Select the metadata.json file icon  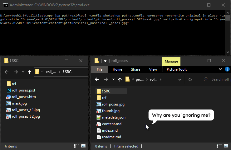click(x=99, y=117)
